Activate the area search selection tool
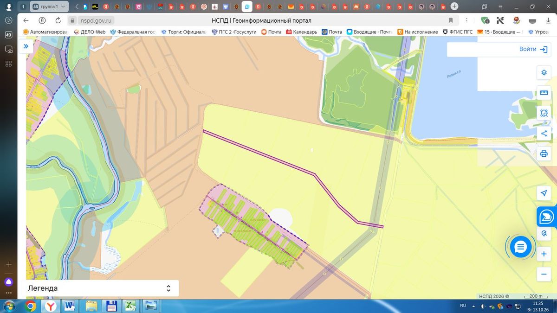557x313 pixels. (x=544, y=113)
